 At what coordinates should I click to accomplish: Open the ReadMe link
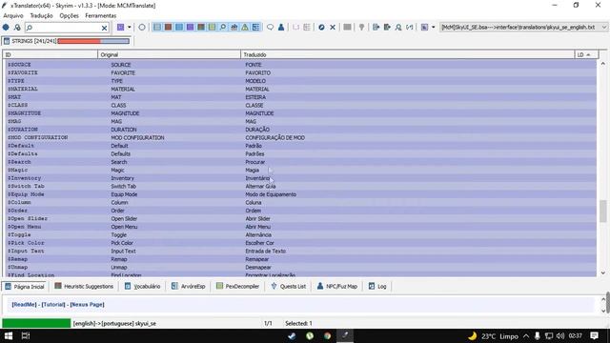24,305
